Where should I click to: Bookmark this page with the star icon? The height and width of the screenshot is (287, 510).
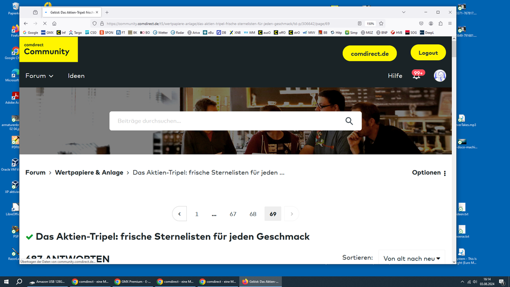click(381, 23)
